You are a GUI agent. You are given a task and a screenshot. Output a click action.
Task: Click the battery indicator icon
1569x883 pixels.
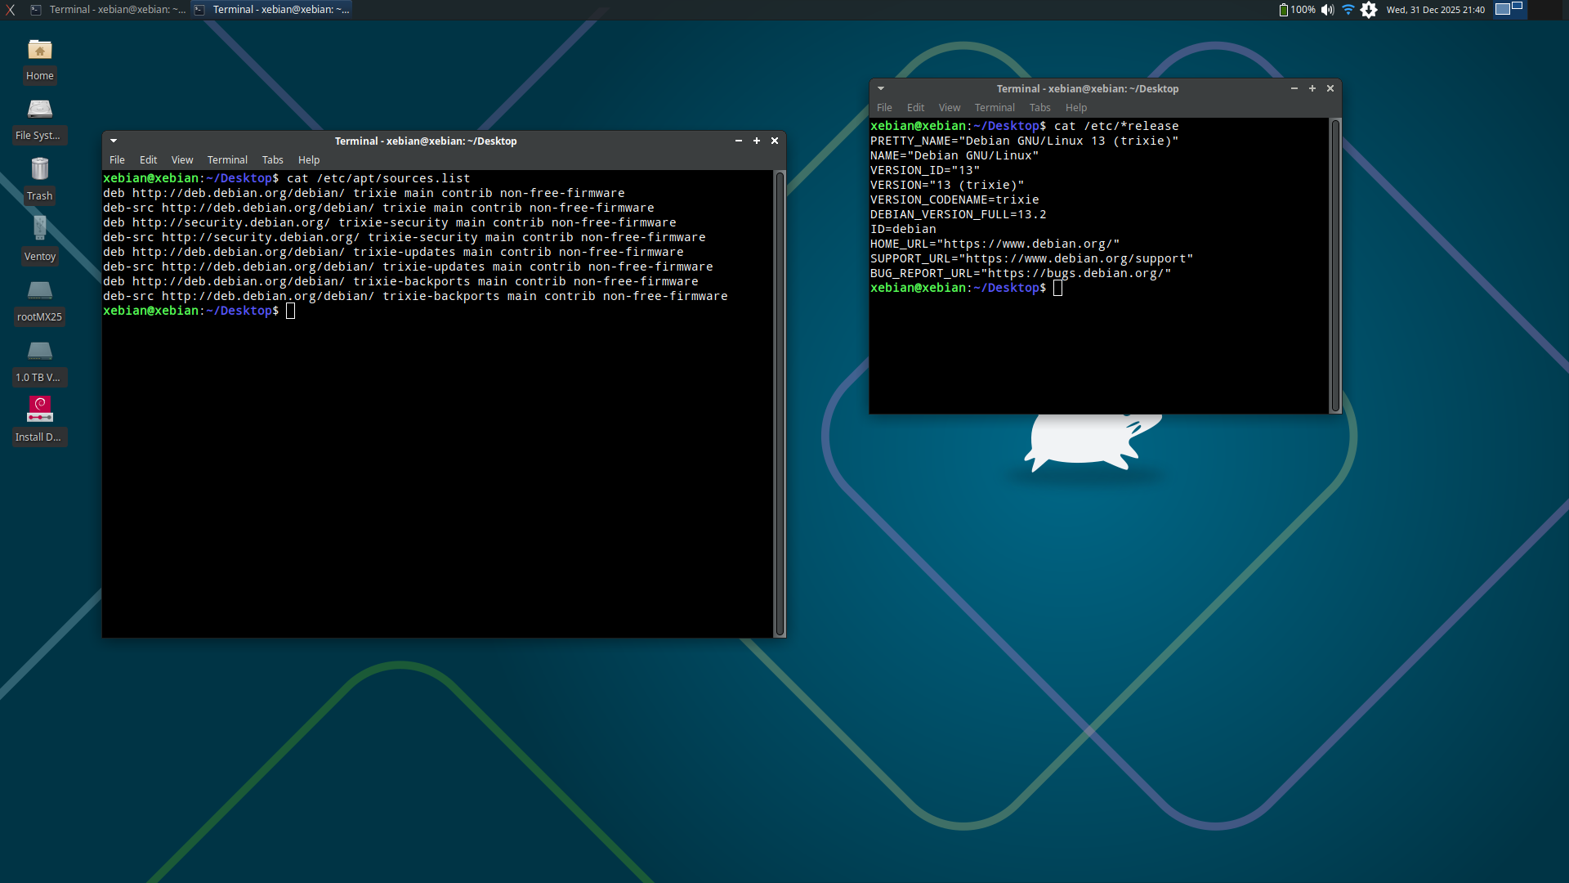pyautogui.click(x=1283, y=10)
